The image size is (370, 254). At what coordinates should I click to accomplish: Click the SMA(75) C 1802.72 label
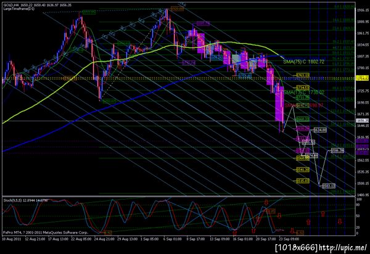pos(303,62)
